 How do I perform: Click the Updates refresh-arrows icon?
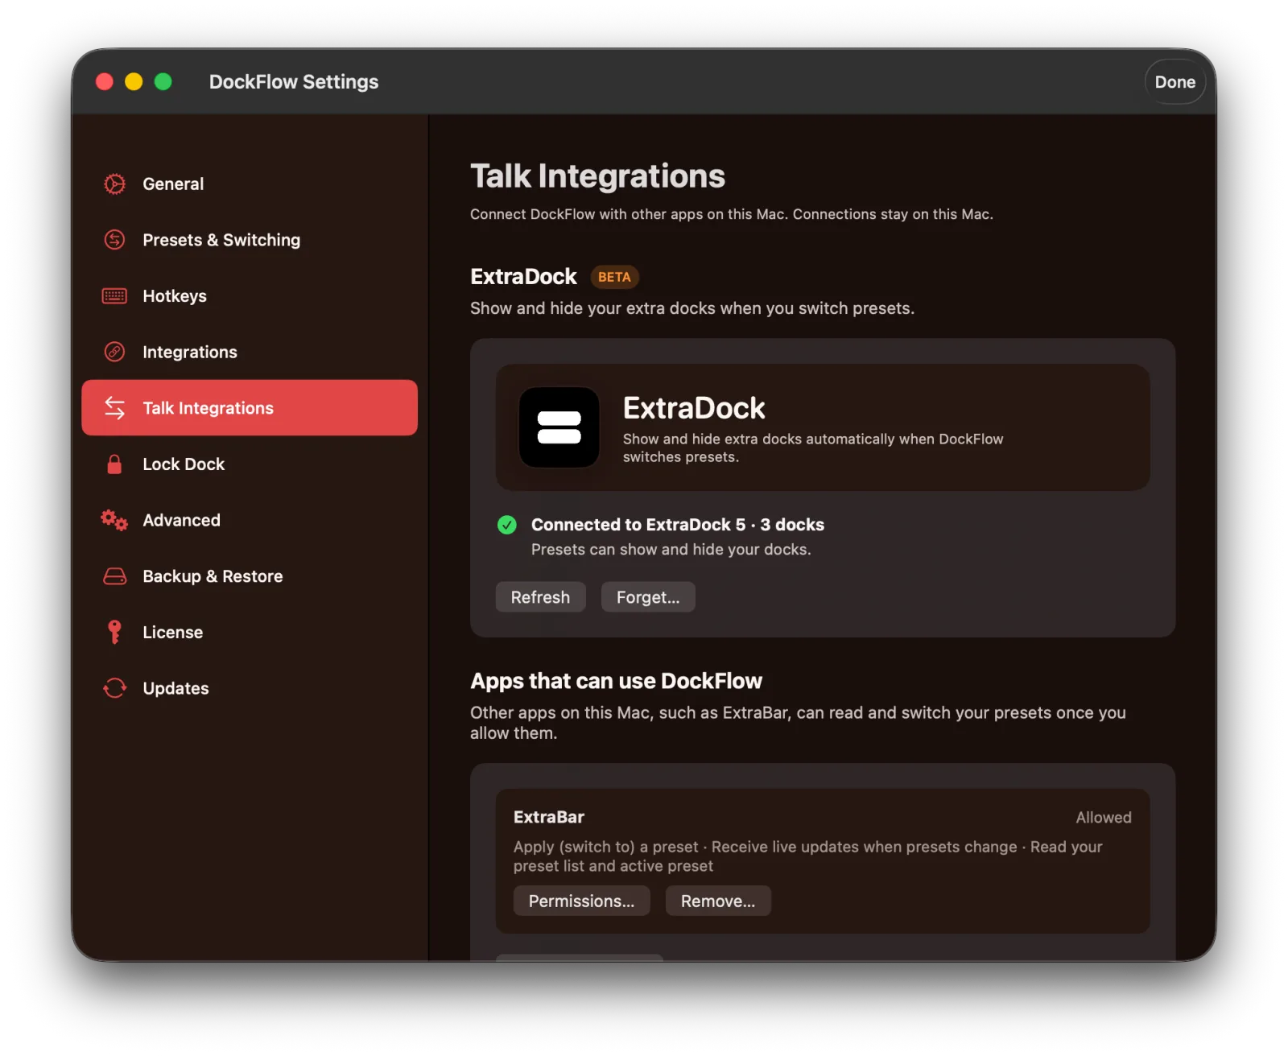pyautogui.click(x=114, y=688)
